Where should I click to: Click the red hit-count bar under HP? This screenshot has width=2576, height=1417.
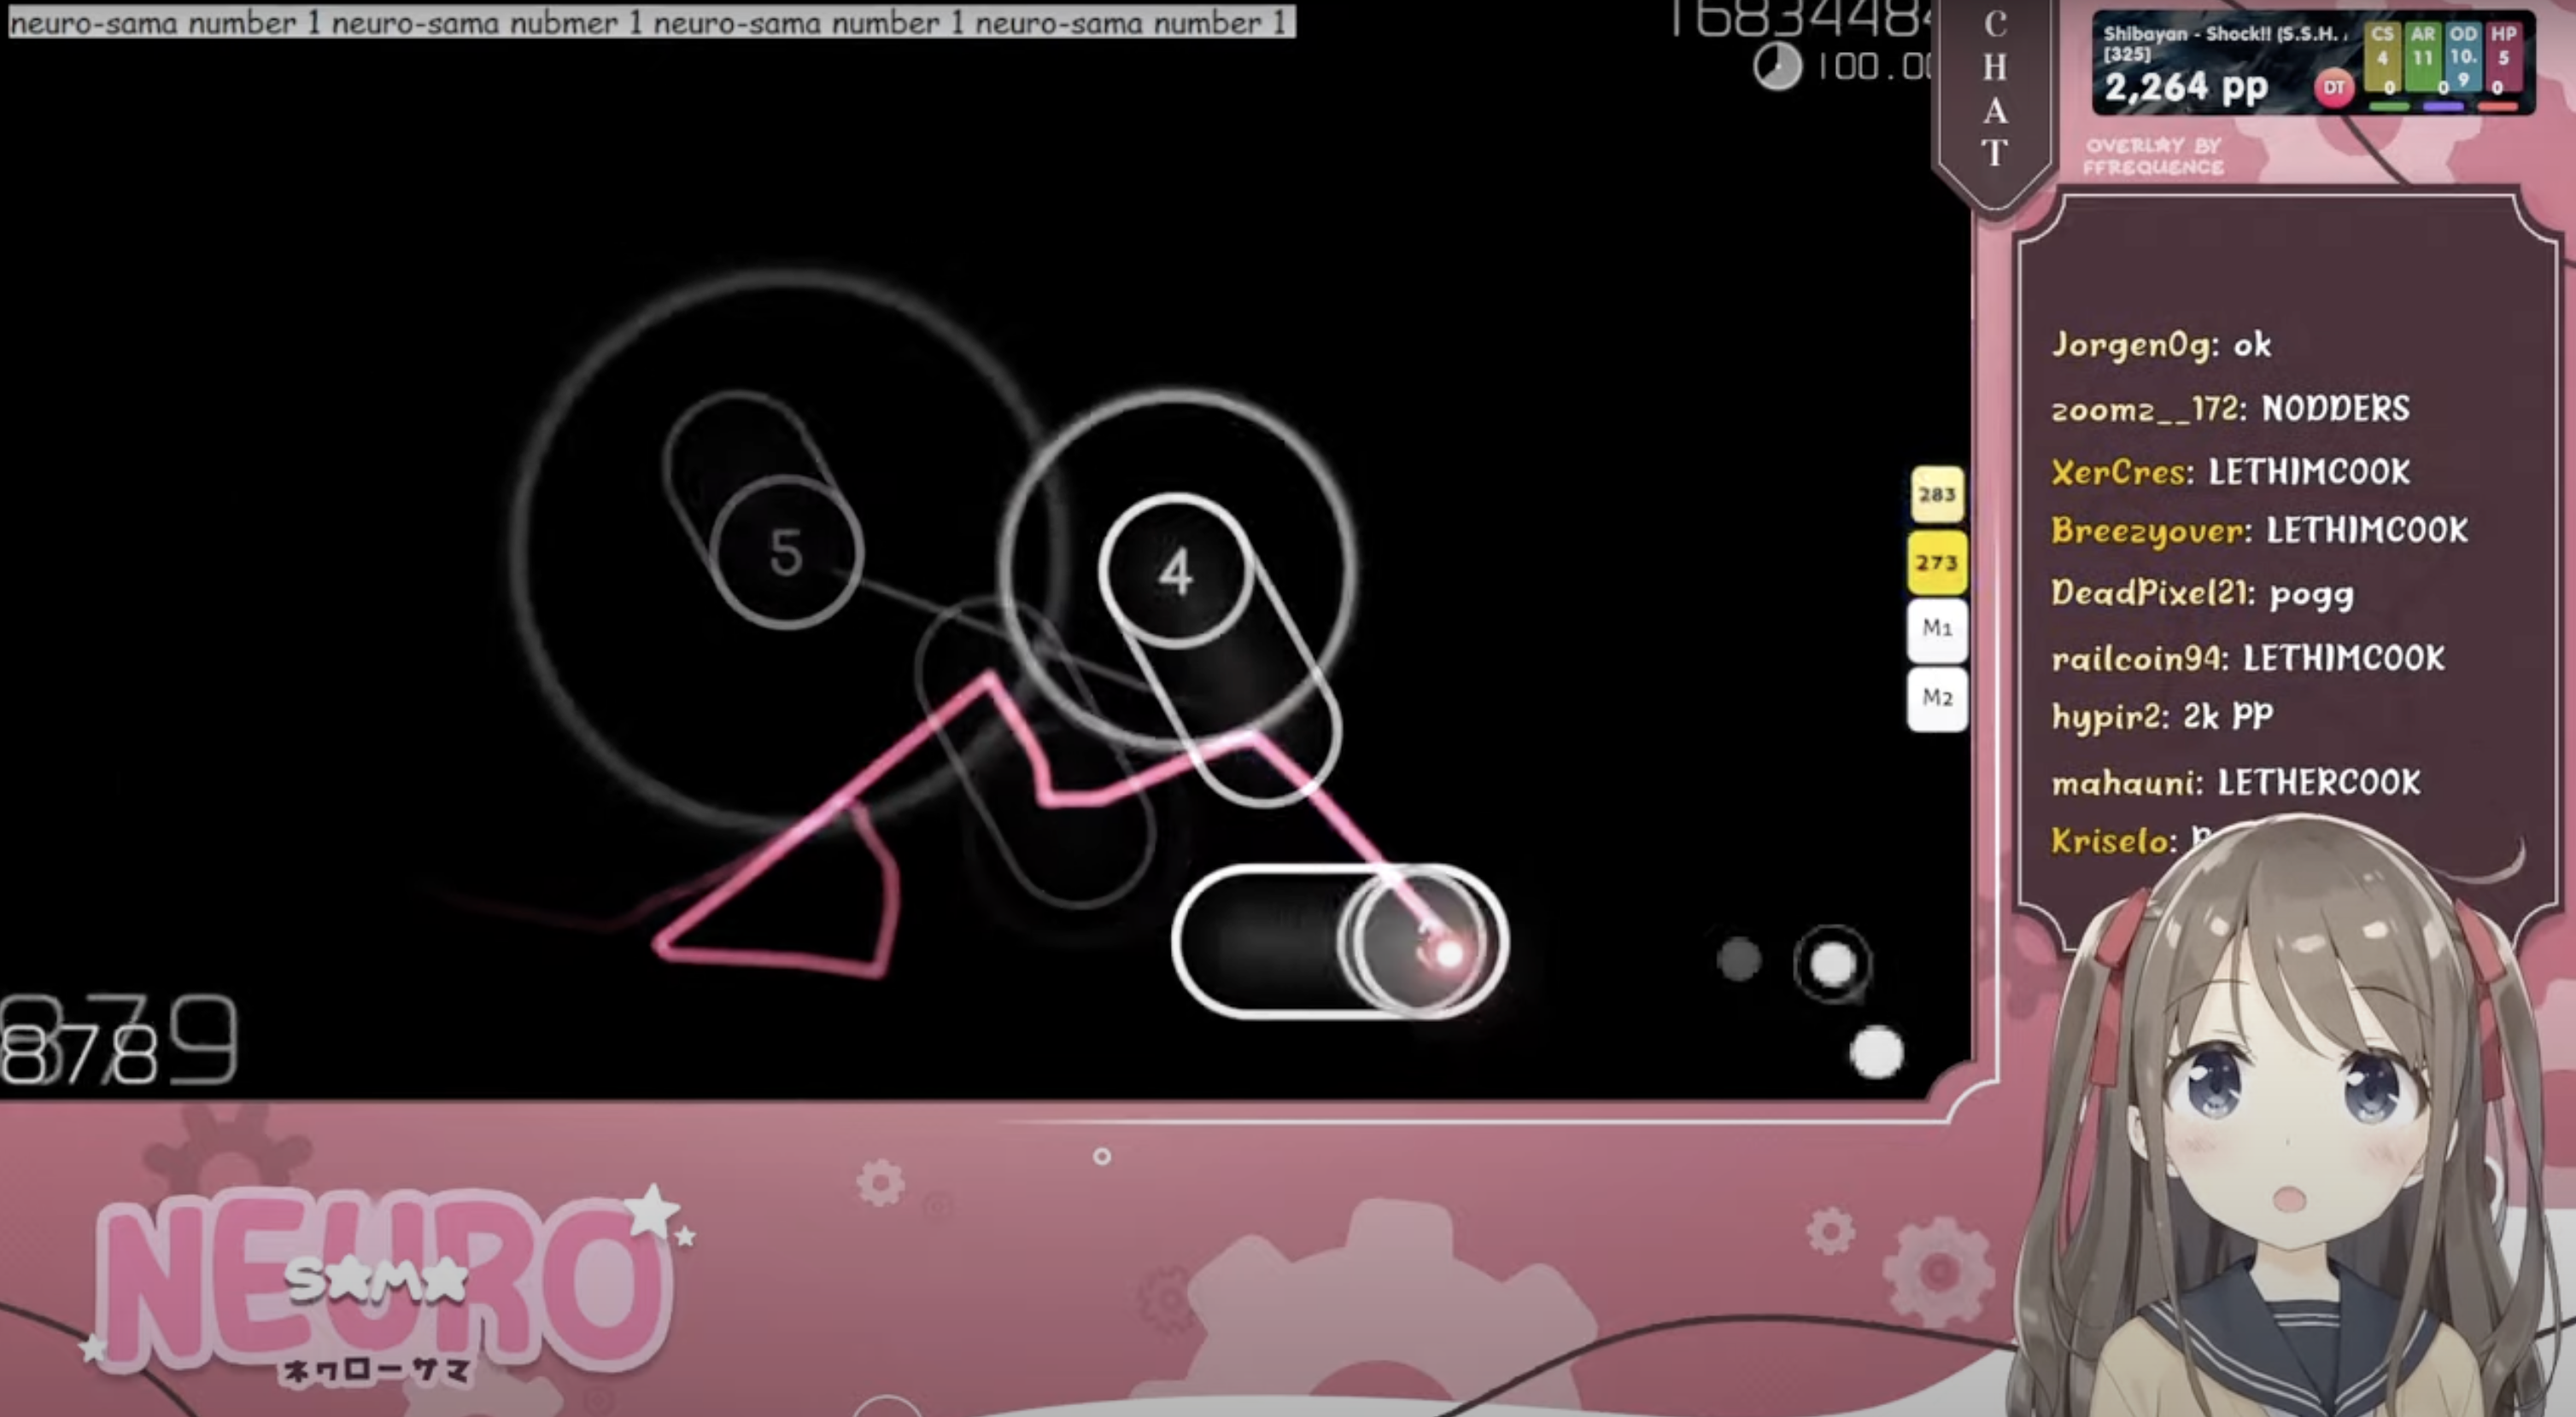2497,106
